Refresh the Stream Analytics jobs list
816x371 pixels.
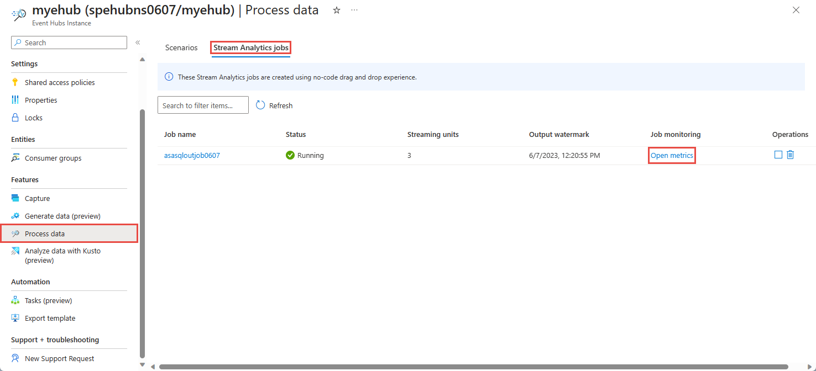274,105
